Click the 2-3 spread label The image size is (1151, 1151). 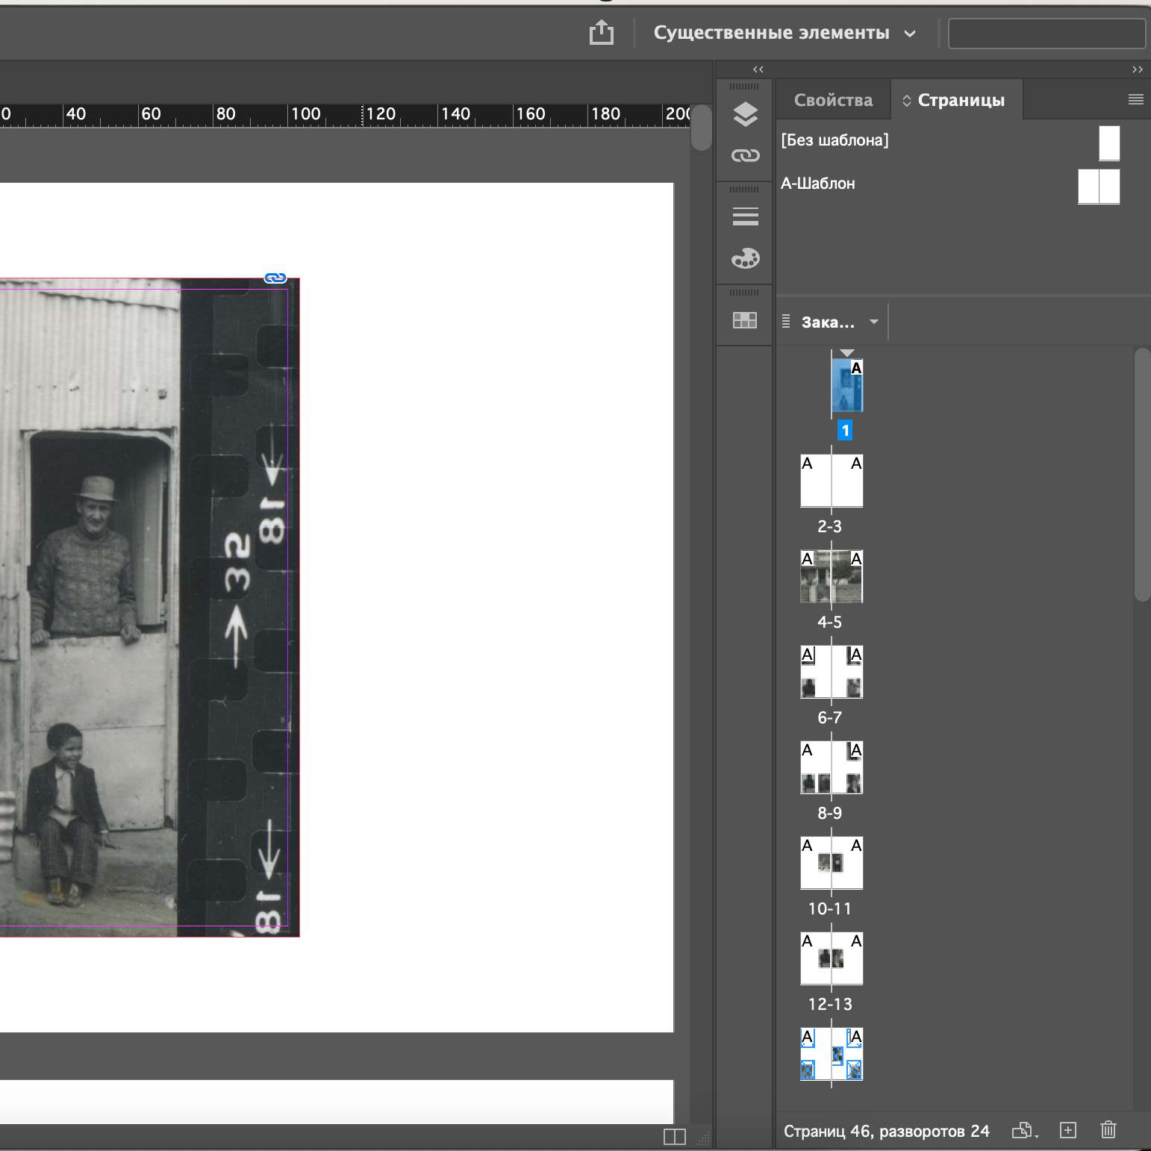pyautogui.click(x=830, y=526)
